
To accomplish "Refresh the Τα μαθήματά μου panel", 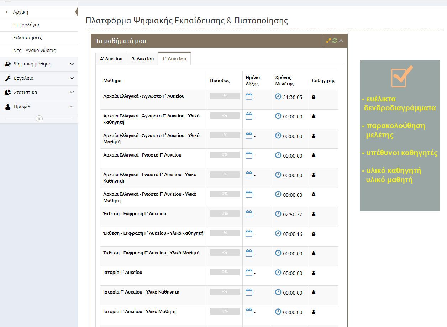I will (x=335, y=41).
